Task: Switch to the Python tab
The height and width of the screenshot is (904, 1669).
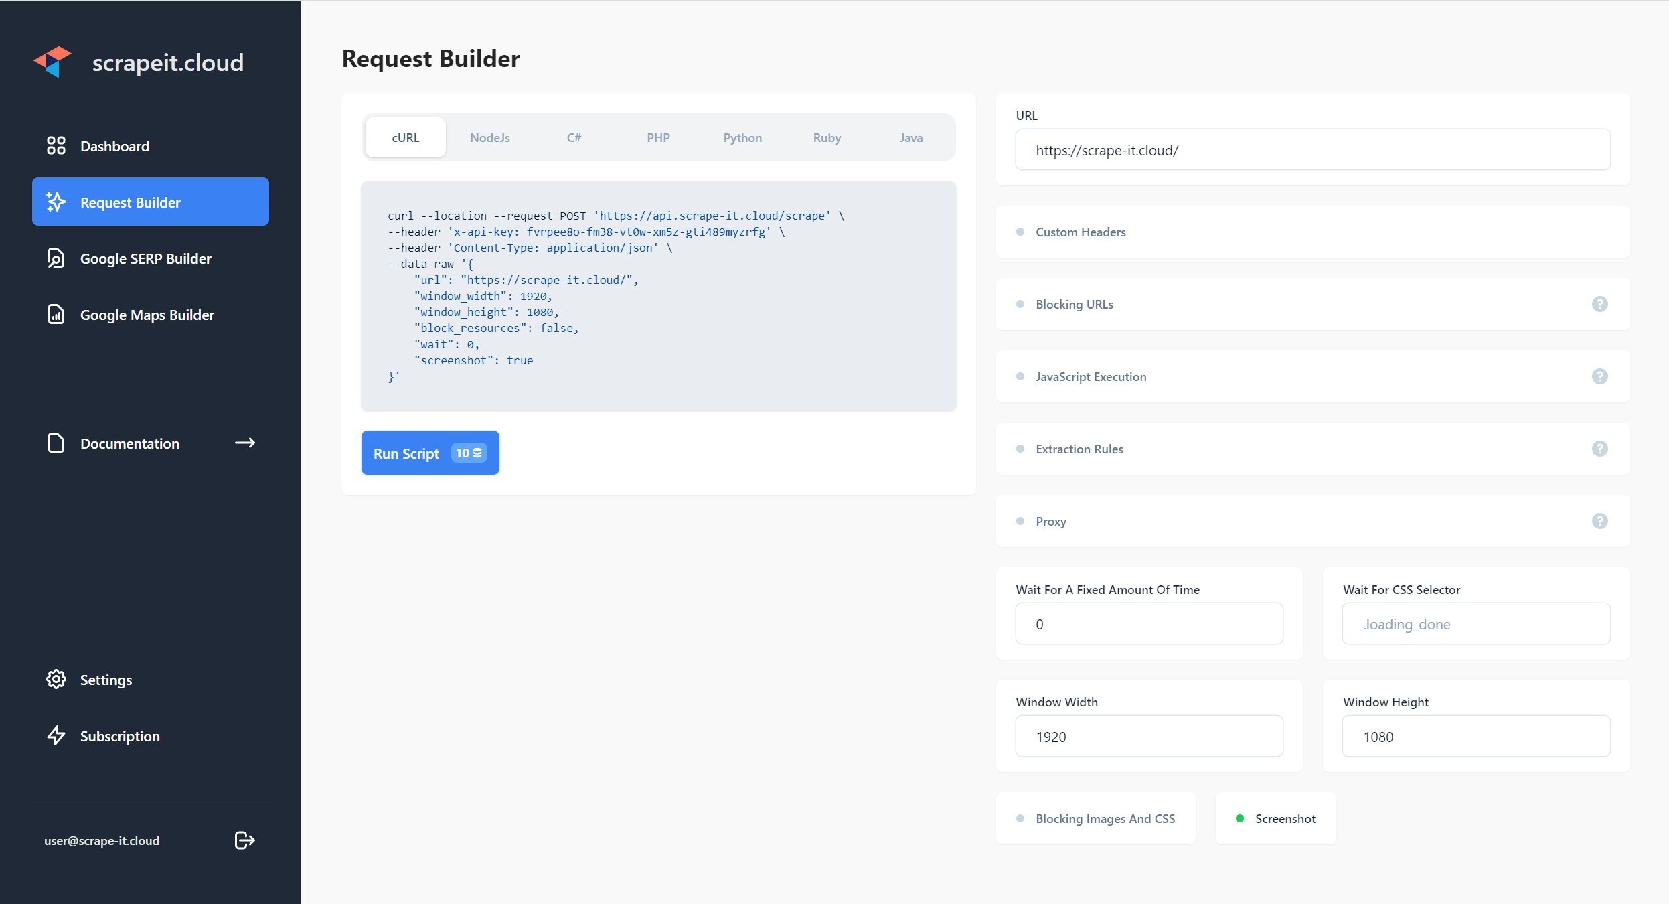Action: pyautogui.click(x=742, y=137)
